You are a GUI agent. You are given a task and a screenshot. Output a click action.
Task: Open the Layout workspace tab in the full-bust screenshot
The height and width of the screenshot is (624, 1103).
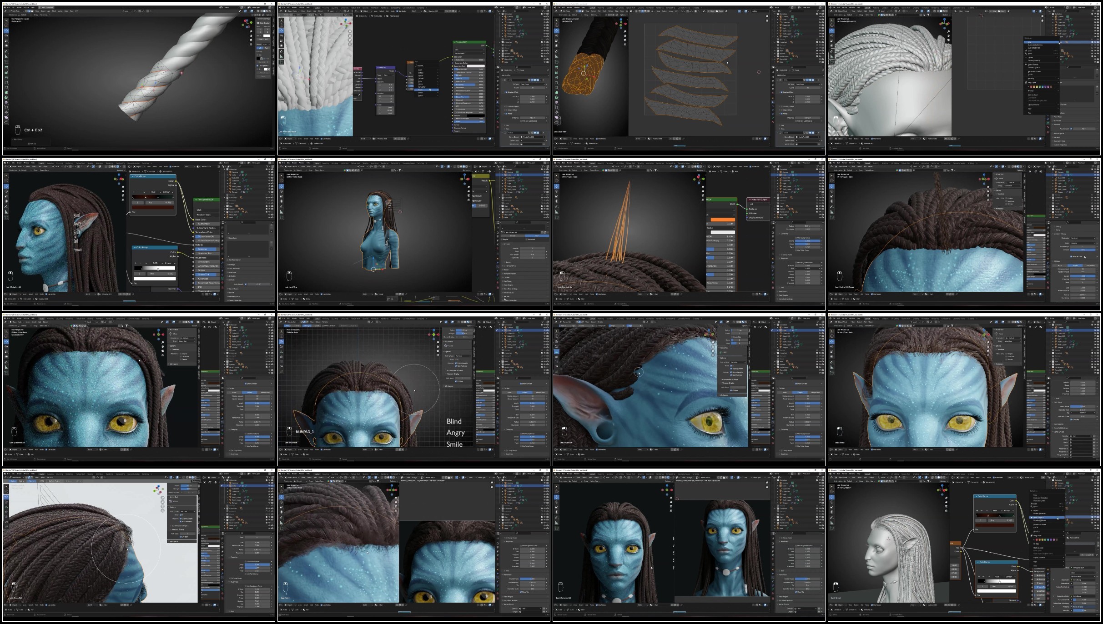point(317,163)
